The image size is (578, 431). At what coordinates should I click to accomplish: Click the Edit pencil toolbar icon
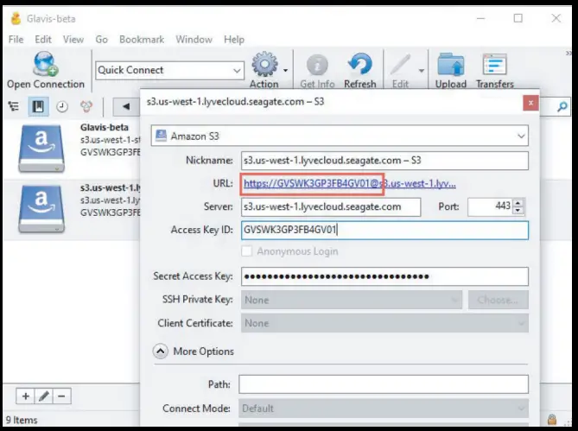[x=401, y=65]
